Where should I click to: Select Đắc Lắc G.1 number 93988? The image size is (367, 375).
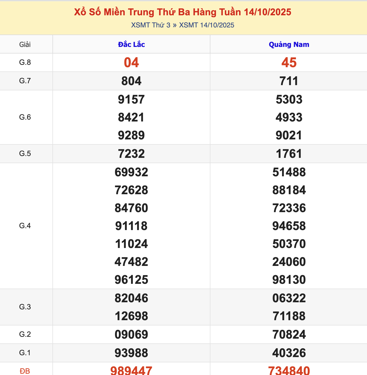coord(131,353)
